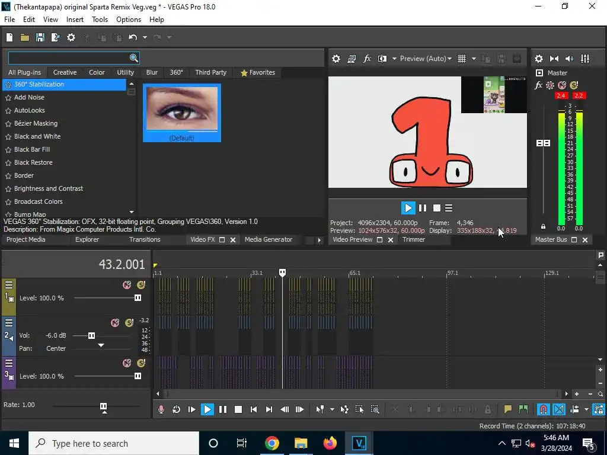
Task: Play the Video Preview
Action: [x=408, y=208]
